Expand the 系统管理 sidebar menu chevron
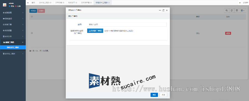This screenshot has width=249, height=101. (23, 13)
